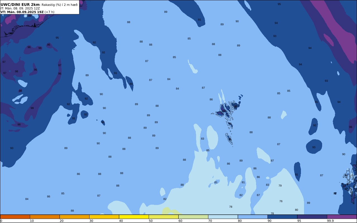Viewport: 357px width, 223px height.
Task: Select the dark blue 90–95 legend swatch
Action: point(282,217)
